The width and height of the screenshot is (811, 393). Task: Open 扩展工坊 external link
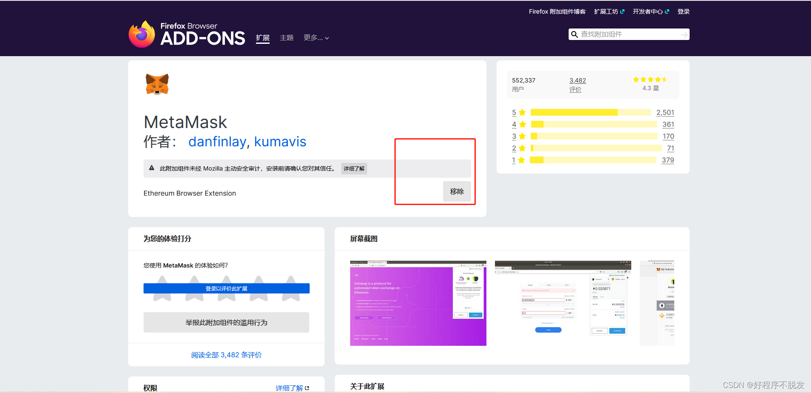coord(609,11)
